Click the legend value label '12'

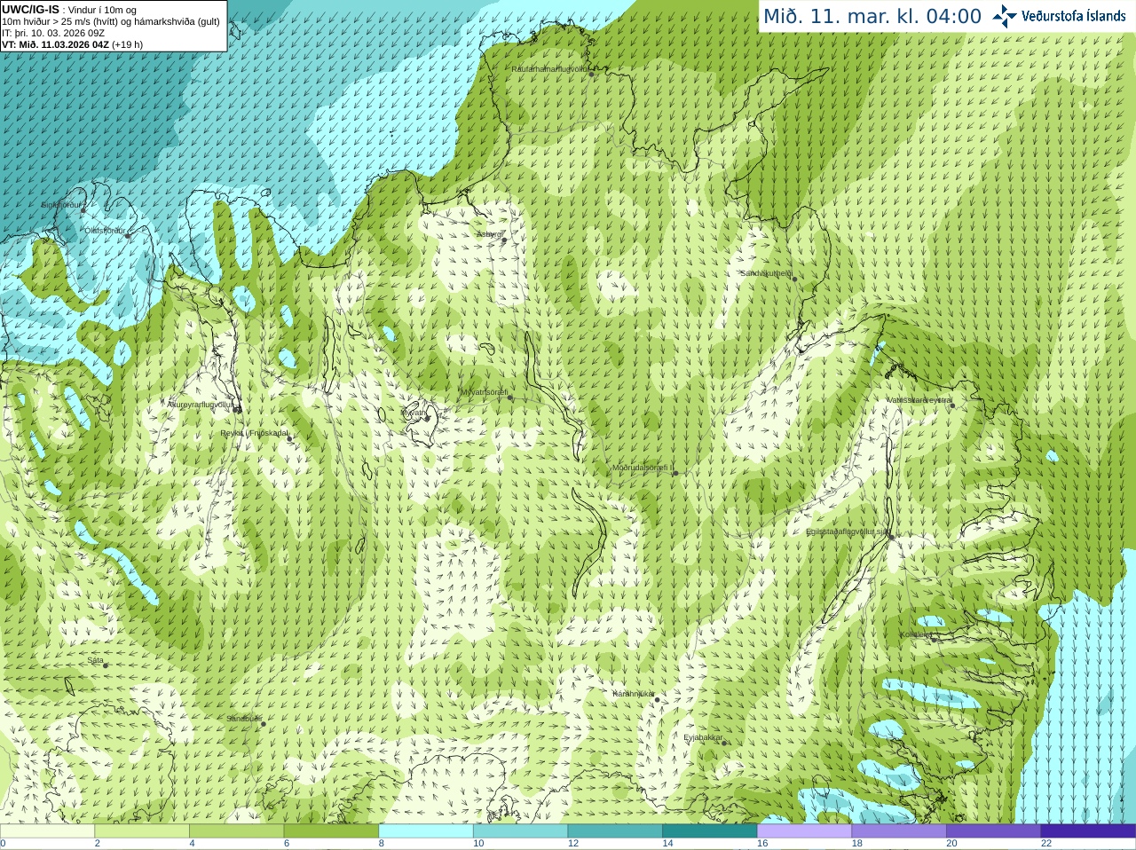[x=573, y=844]
